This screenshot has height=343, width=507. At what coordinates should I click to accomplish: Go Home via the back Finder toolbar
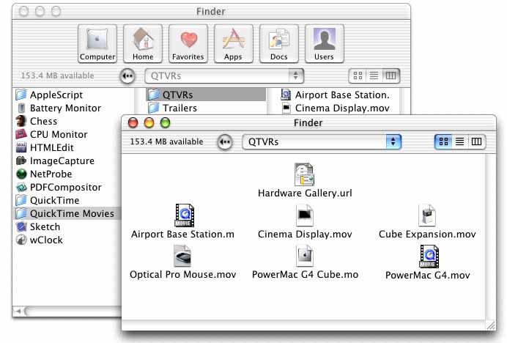143,44
